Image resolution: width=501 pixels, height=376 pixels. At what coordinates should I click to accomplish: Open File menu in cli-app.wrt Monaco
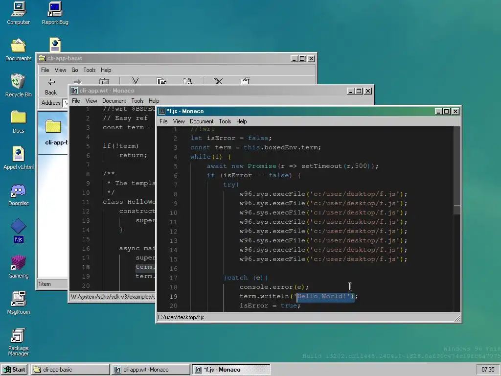tap(76, 101)
